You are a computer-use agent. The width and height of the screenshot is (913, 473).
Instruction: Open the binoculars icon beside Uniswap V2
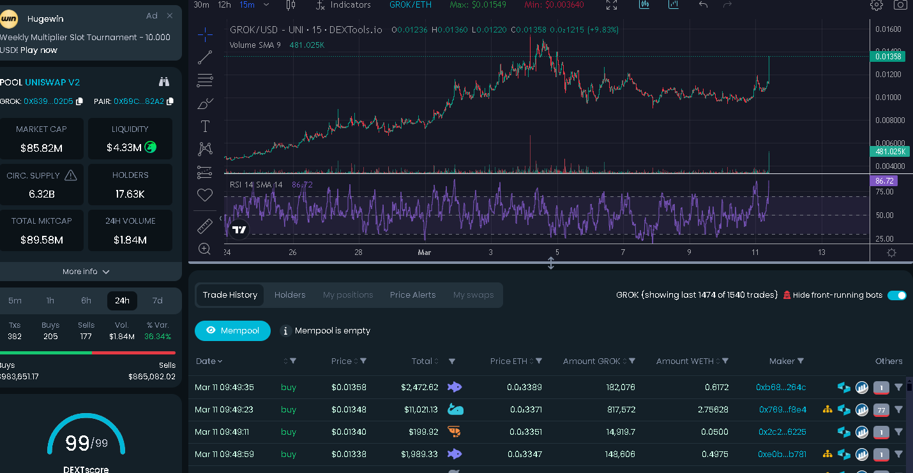(x=164, y=82)
